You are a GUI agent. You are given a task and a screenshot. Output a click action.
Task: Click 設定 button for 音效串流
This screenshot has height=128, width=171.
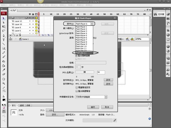click(x=108, y=80)
